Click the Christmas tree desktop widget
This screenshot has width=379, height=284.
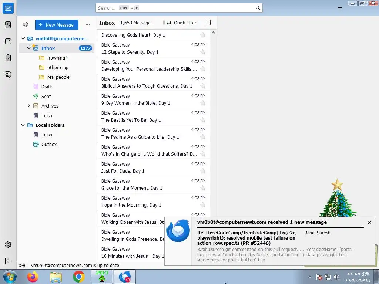coord(338,198)
